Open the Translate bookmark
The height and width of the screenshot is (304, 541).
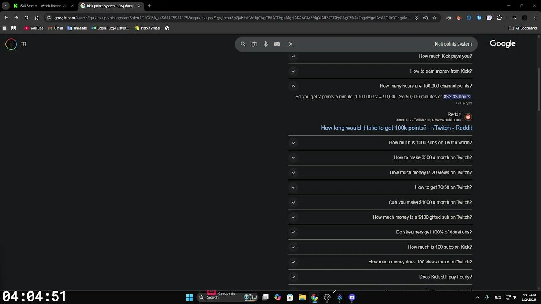(77, 28)
